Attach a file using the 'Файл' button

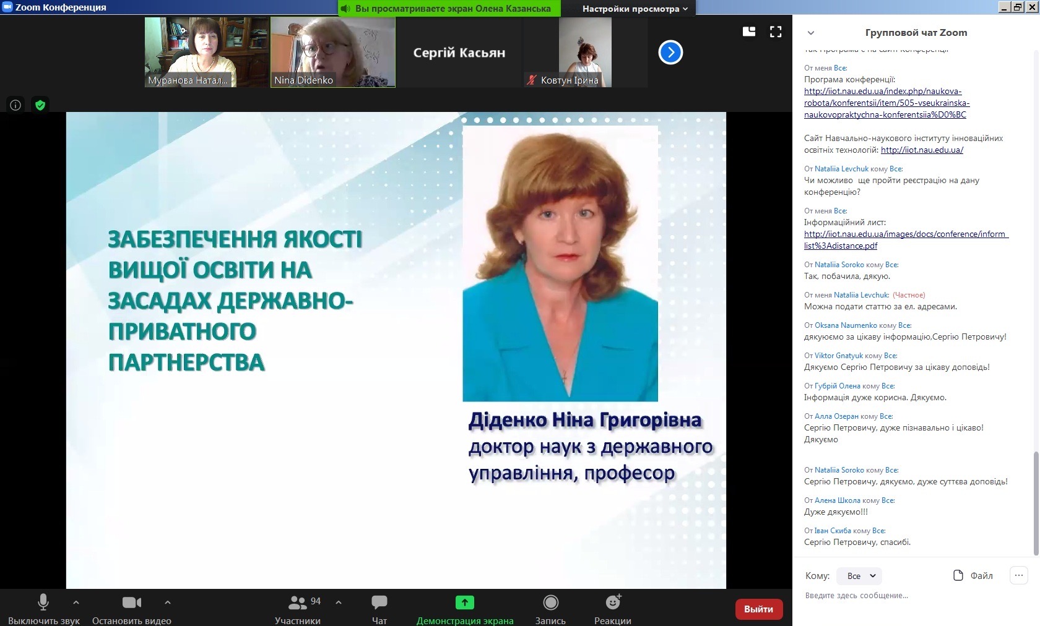[x=973, y=576]
